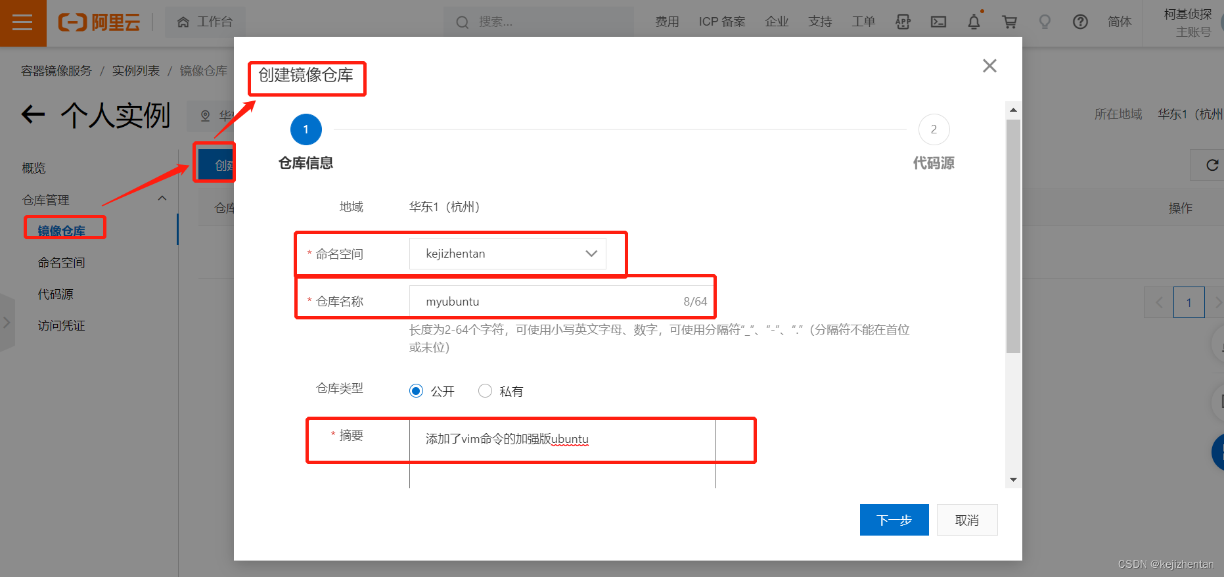Image resolution: width=1224 pixels, height=577 pixels.
Task: Open the hamburger menu in top-left corner
Action: tap(23, 23)
